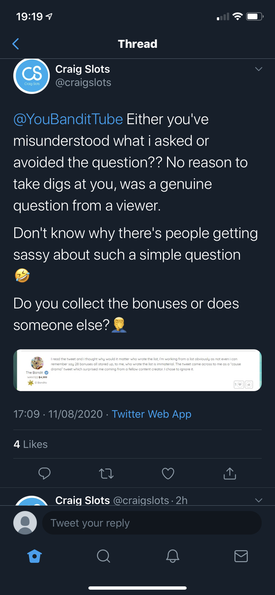The image size is (275, 595).
Task: Tap the Twitter Web App link
Action: pos(151,414)
